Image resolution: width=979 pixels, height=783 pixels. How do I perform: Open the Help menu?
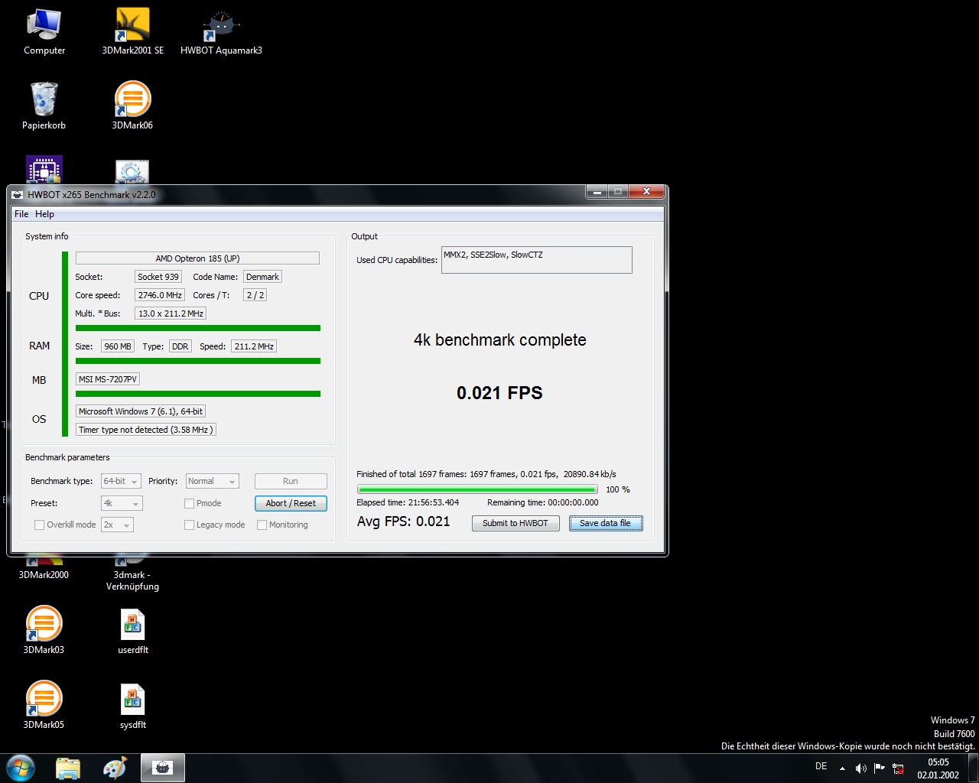pyautogui.click(x=44, y=214)
